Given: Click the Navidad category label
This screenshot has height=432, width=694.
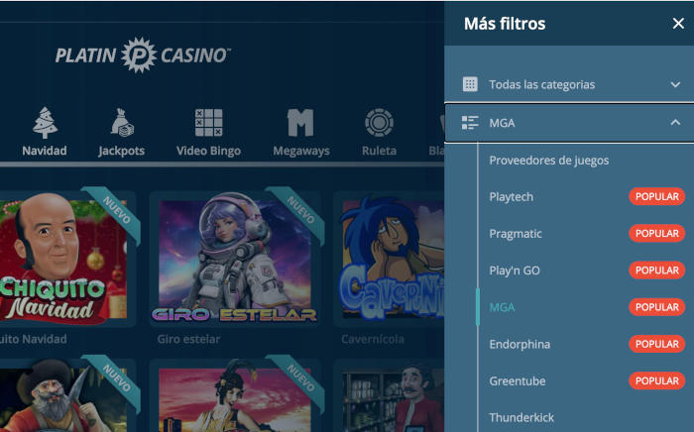Looking at the screenshot, I should (x=45, y=151).
